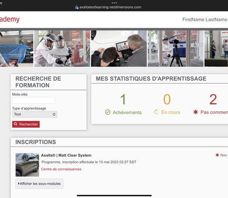Click the banner photo of painters in white suits
This screenshot has height=198, width=228.
[x=62, y=49]
